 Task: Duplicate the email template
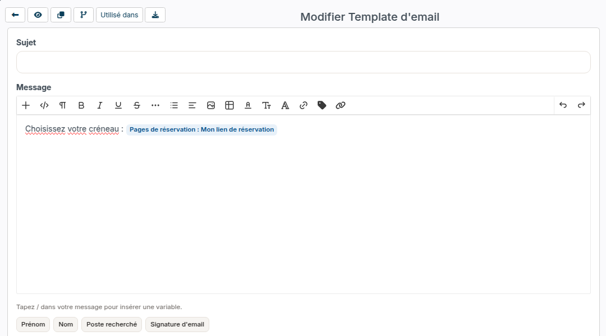point(61,15)
